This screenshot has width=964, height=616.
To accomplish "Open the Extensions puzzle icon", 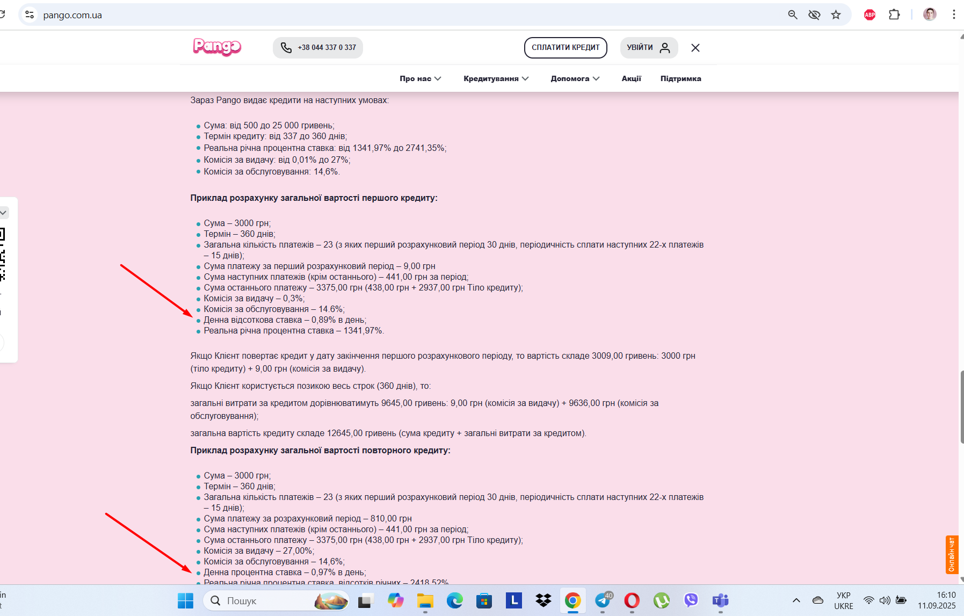I will click(x=894, y=15).
